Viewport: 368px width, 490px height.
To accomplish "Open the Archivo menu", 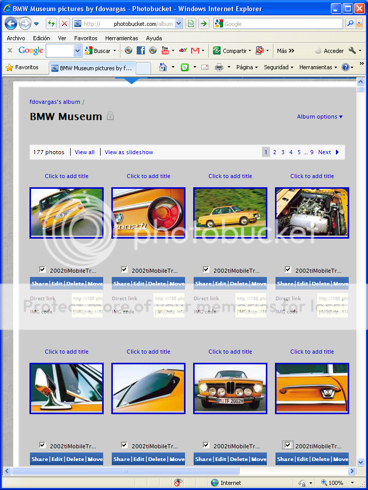I will point(16,38).
